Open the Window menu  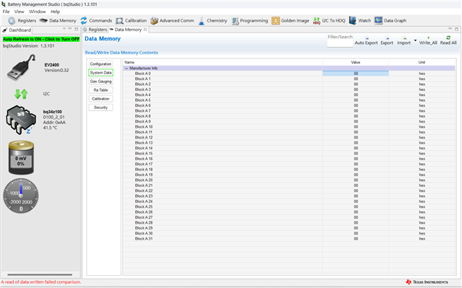pos(37,12)
